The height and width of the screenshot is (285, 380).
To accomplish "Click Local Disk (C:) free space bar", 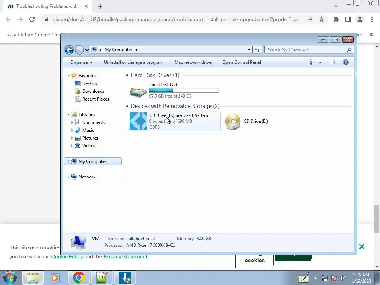I will [x=184, y=91].
